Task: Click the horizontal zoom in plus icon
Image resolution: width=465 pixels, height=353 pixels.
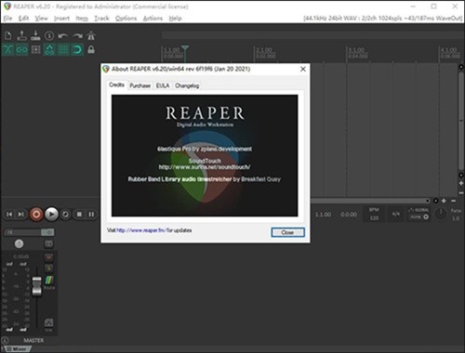Action: coord(444,201)
